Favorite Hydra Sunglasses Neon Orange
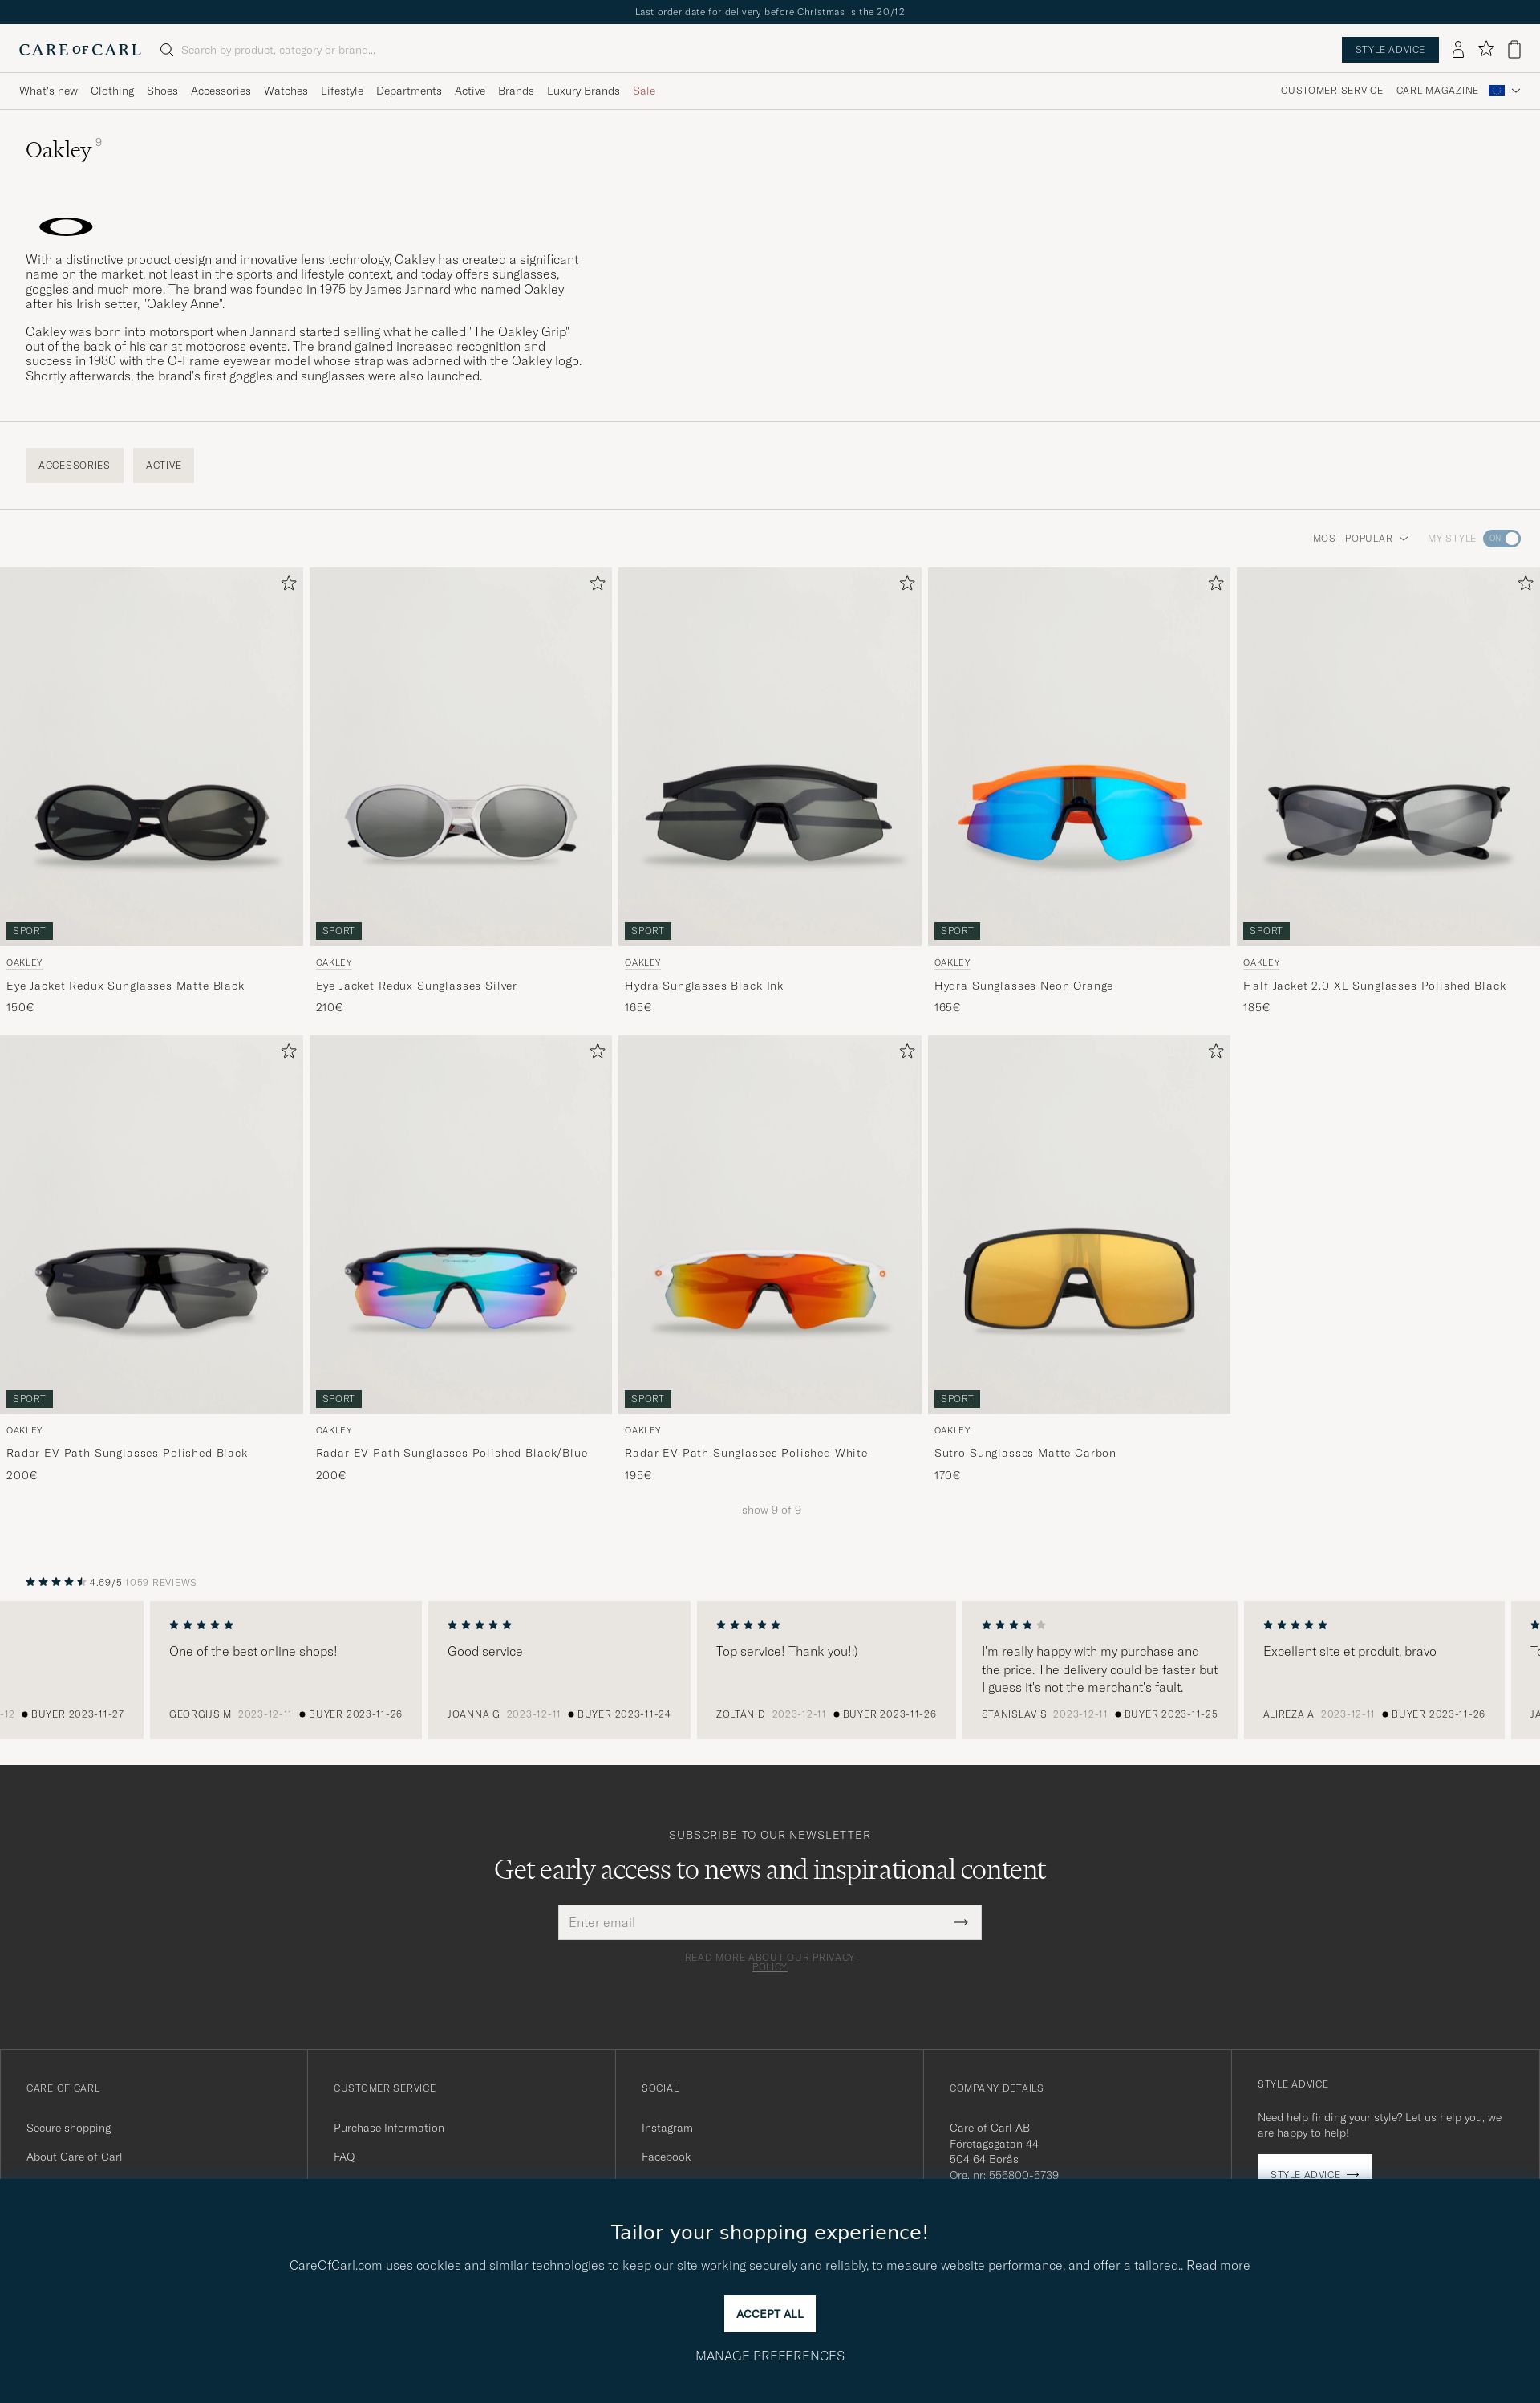The width and height of the screenshot is (1540, 2403). click(x=1216, y=583)
